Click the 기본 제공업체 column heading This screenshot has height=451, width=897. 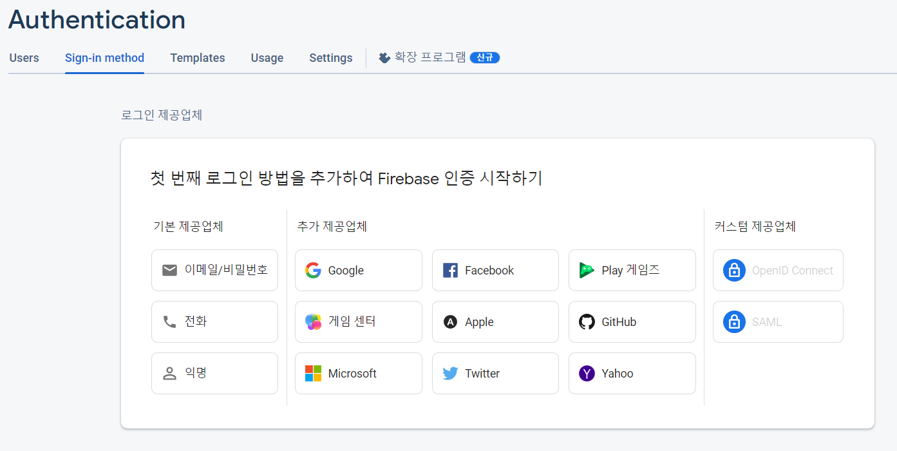pyautogui.click(x=188, y=226)
